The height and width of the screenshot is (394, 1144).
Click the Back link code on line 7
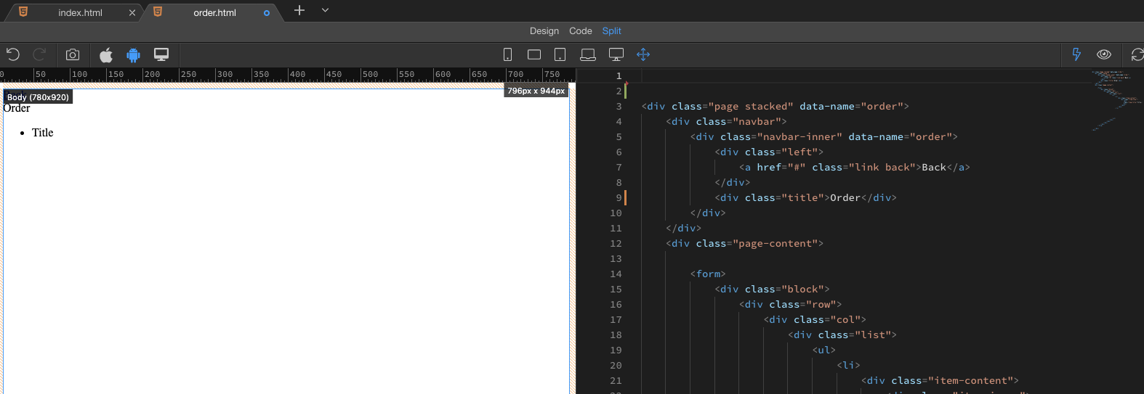pos(854,167)
